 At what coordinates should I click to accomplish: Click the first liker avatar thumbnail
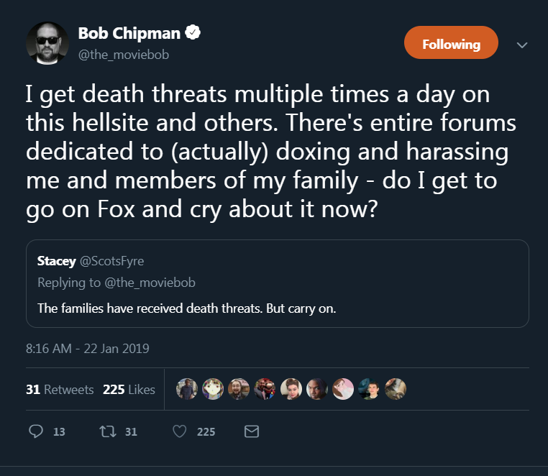click(187, 389)
